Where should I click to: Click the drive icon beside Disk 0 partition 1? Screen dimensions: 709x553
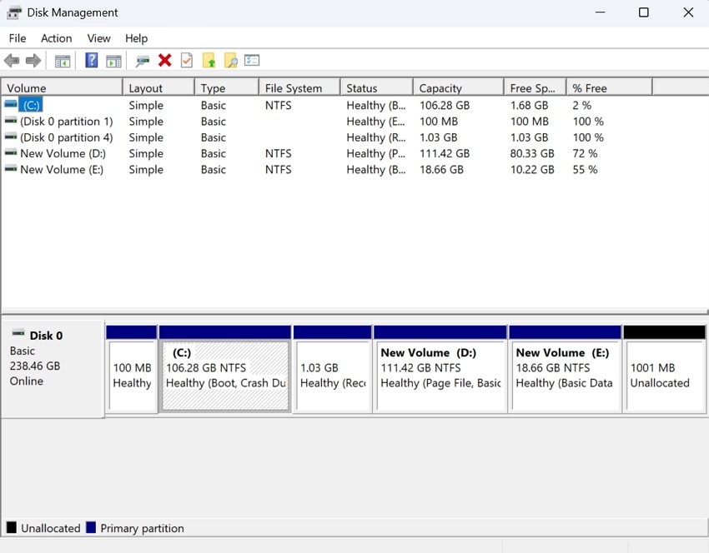click(x=10, y=121)
